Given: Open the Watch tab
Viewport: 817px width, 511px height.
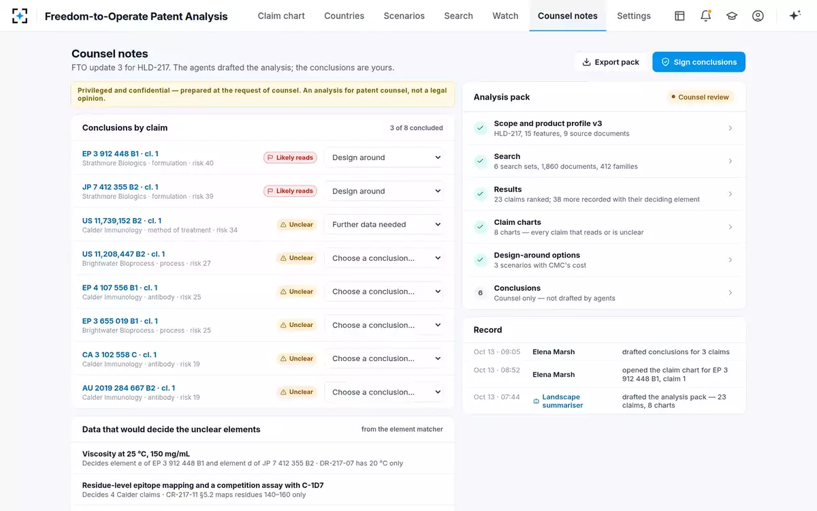Looking at the screenshot, I should [505, 16].
